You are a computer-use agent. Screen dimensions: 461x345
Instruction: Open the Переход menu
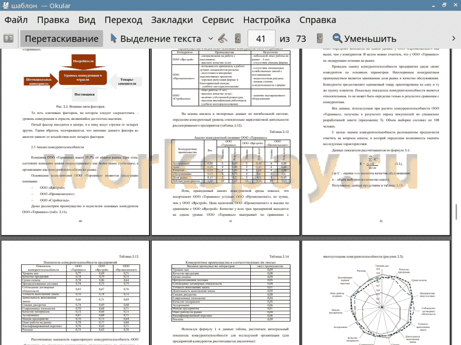124,20
